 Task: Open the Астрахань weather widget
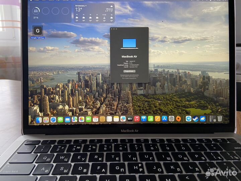click(94, 13)
